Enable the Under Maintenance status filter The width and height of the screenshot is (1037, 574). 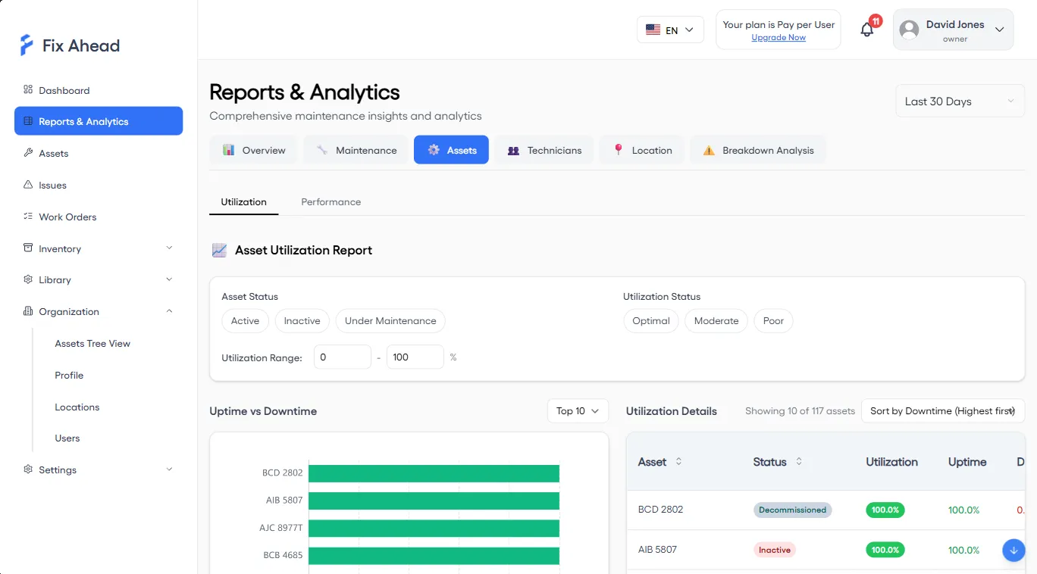click(390, 320)
